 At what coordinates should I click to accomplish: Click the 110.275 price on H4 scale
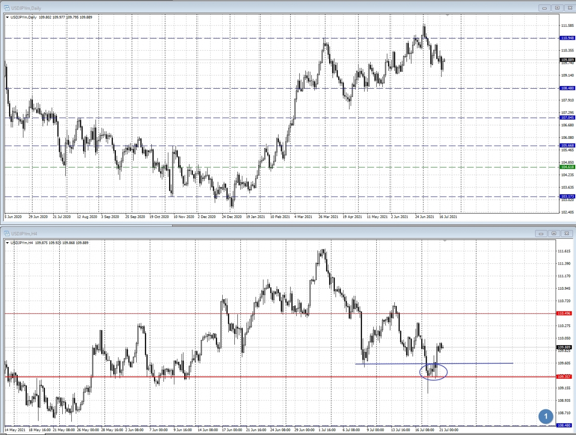tap(564, 326)
